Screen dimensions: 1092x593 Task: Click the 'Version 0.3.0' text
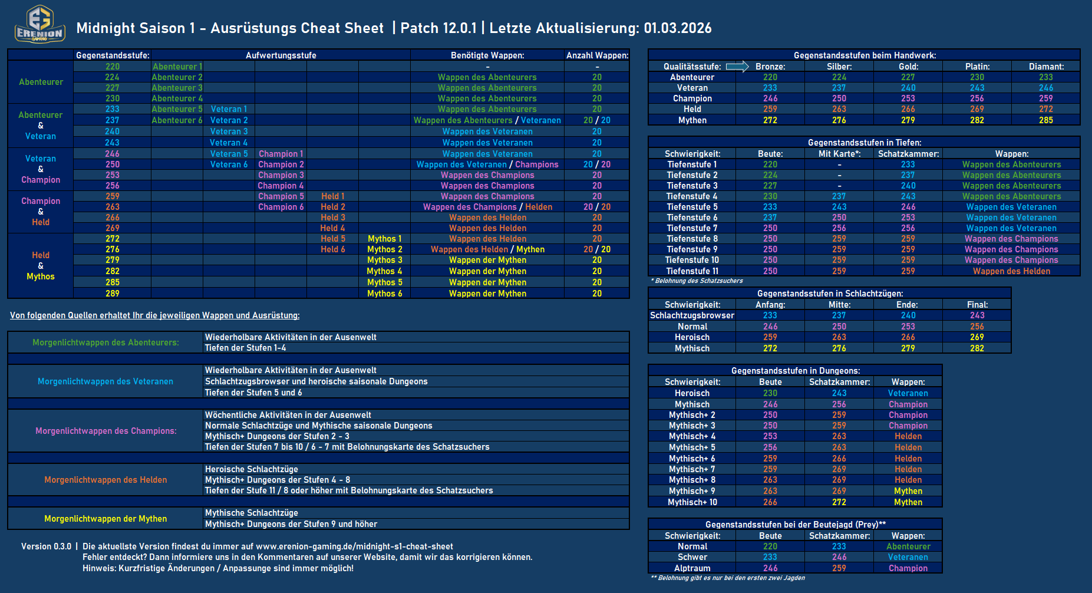tap(46, 546)
